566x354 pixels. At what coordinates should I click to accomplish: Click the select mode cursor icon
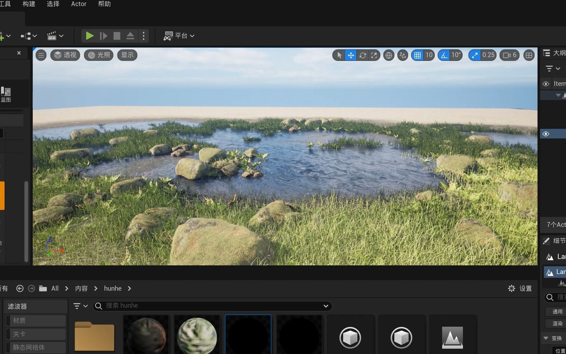point(339,55)
